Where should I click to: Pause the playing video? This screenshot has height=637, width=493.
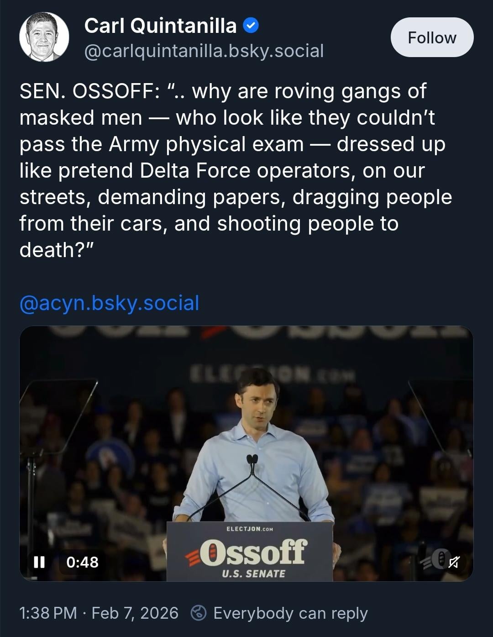coord(40,562)
